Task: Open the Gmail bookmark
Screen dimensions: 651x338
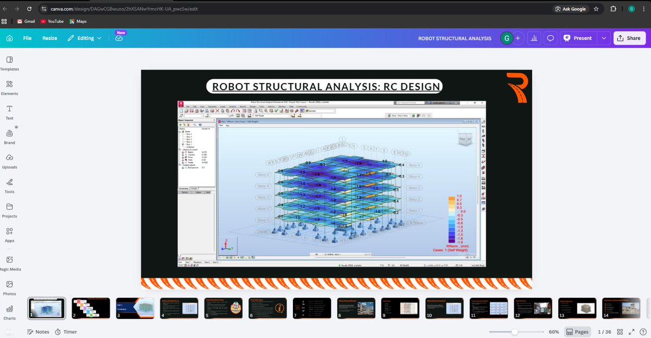Action: tap(26, 21)
